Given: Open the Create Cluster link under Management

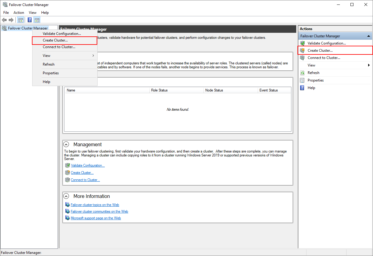Looking at the screenshot, I should coord(82,173).
